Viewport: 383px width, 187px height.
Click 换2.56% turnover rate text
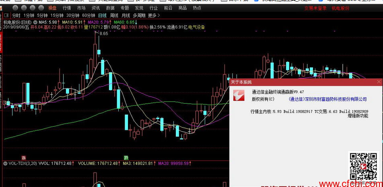158,27
